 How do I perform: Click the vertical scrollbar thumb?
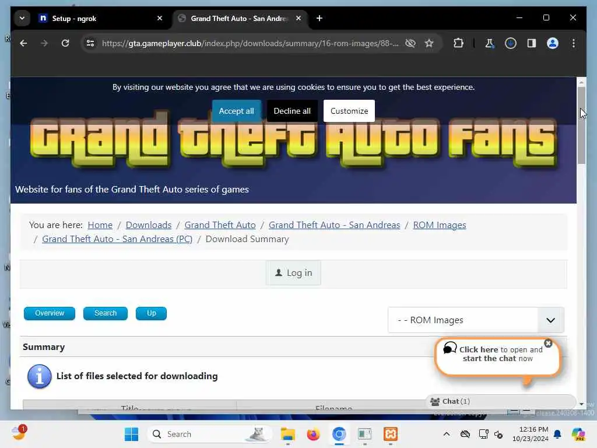click(581, 125)
